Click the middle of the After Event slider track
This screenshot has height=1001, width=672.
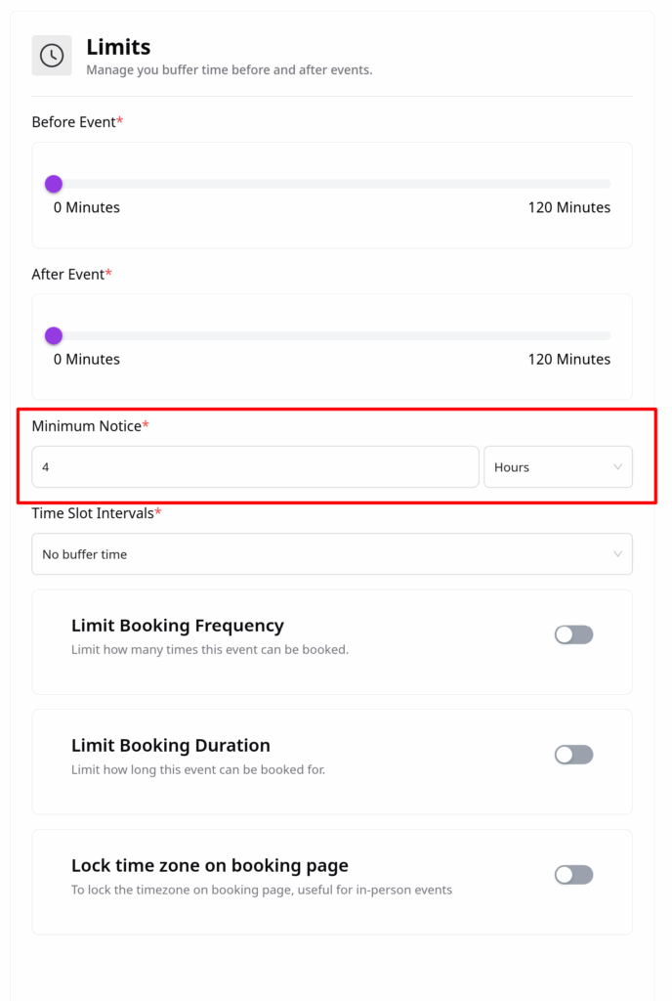tap(332, 336)
